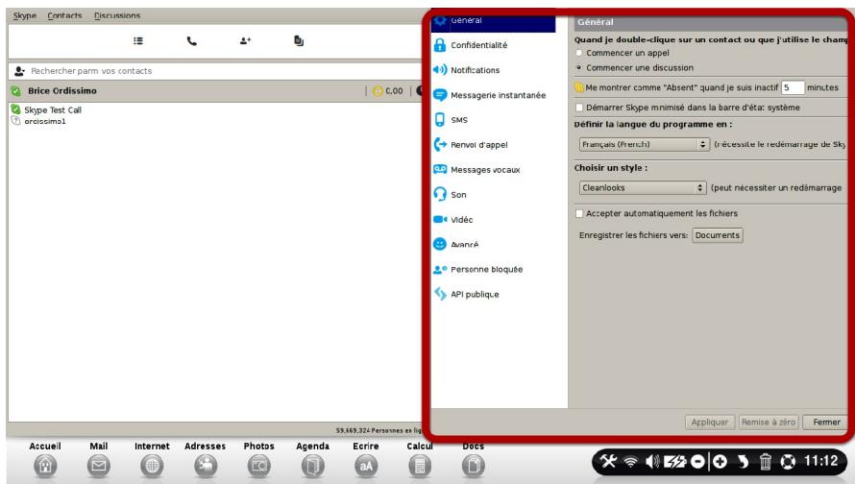
Task: Click the API publique icon
Action: [x=439, y=294]
